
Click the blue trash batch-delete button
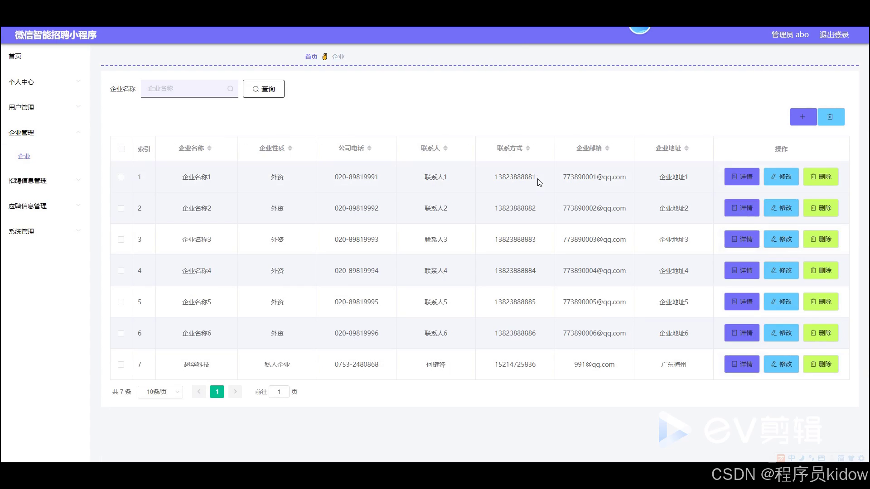831,117
